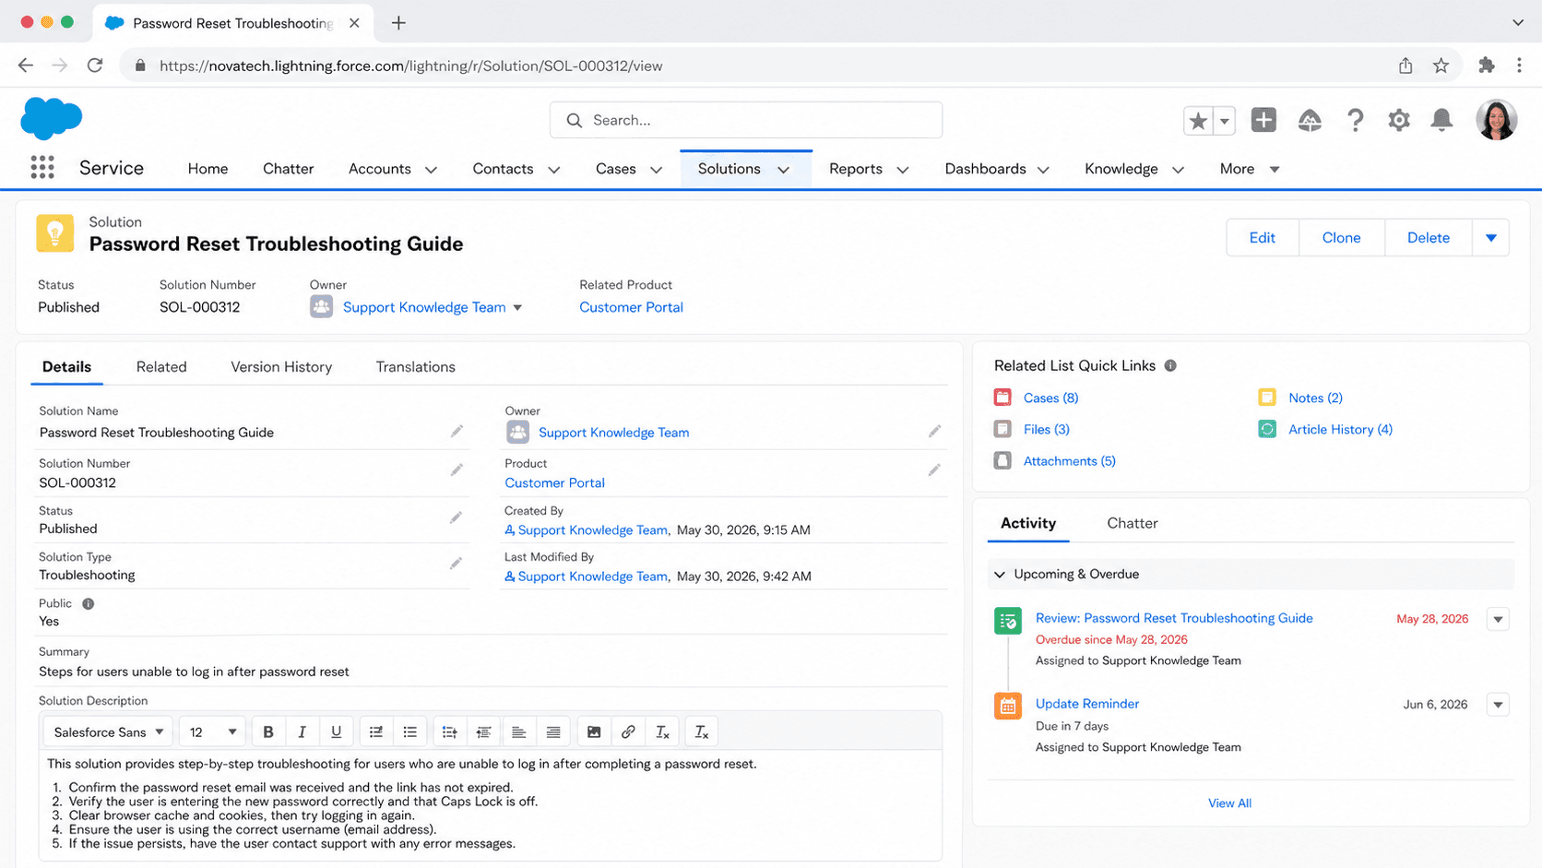Click Related List Quick Links info icon

(1170, 365)
